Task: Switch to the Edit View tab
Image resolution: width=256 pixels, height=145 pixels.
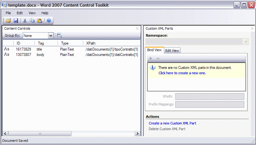Action: [172, 51]
